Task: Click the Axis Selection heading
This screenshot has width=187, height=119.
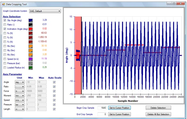Action: click(x=12, y=17)
